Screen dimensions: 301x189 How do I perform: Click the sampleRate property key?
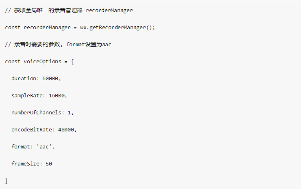point(27,96)
